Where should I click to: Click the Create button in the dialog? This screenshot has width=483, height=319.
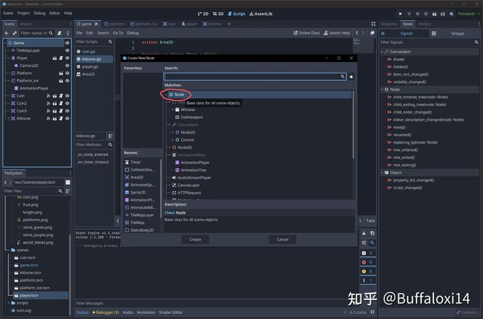pyautogui.click(x=195, y=239)
